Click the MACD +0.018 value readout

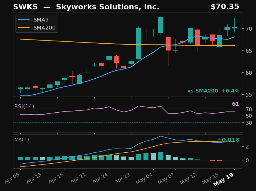point(228,140)
